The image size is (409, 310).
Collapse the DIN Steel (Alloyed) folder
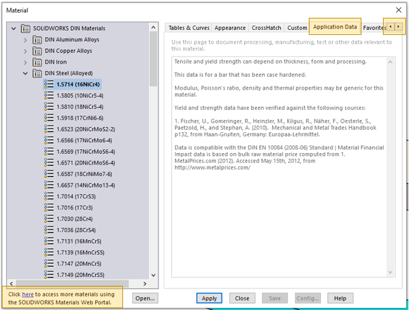(x=25, y=74)
